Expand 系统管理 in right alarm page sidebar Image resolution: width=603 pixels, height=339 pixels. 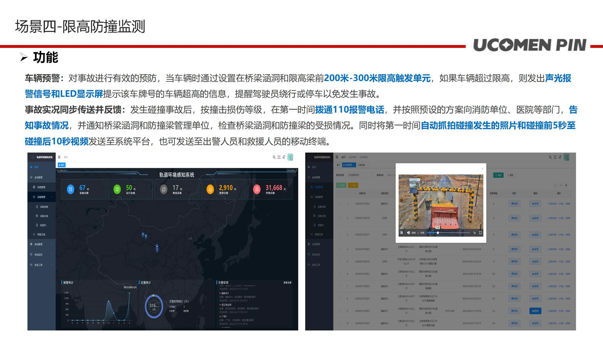click(x=319, y=244)
